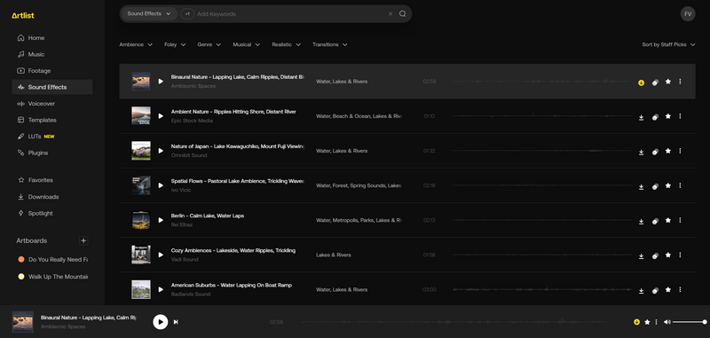Open Voiceover section in sidebar

(52, 104)
